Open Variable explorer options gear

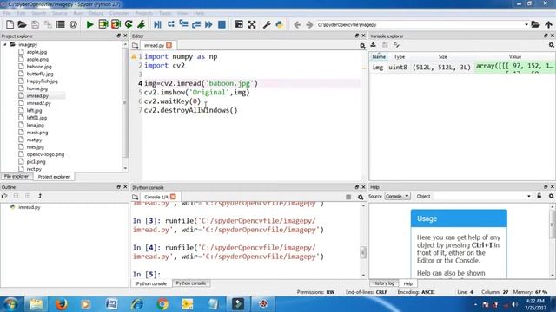coord(552,45)
